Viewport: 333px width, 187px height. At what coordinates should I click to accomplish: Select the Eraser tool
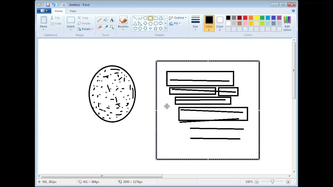(x=100, y=27)
